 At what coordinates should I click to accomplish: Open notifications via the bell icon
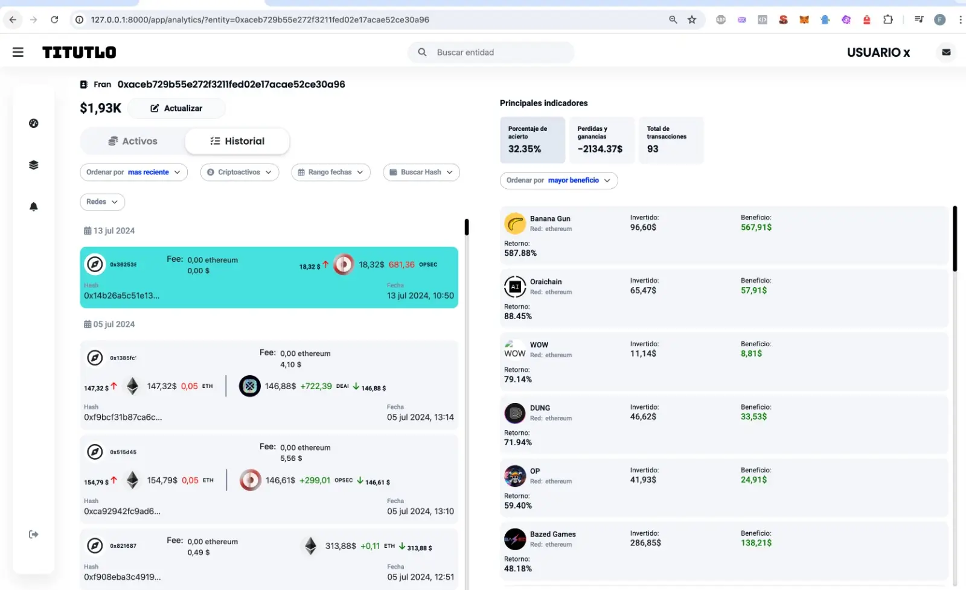pos(33,207)
